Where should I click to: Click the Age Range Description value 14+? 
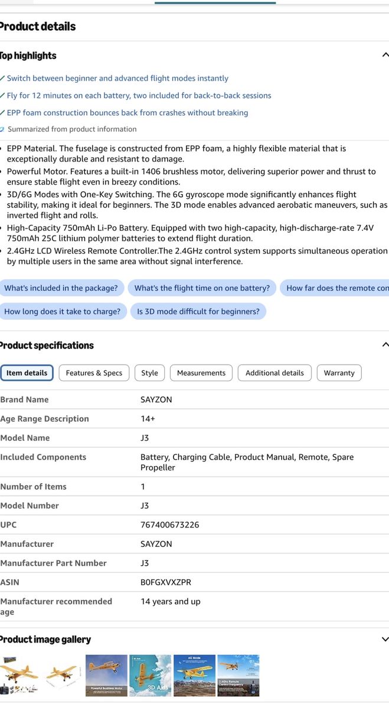(x=148, y=418)
